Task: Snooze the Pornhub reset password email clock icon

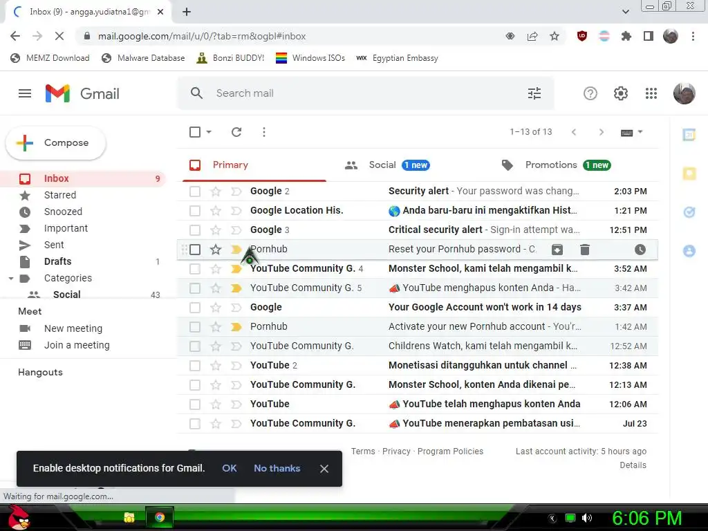Action: tap(640, 249)
